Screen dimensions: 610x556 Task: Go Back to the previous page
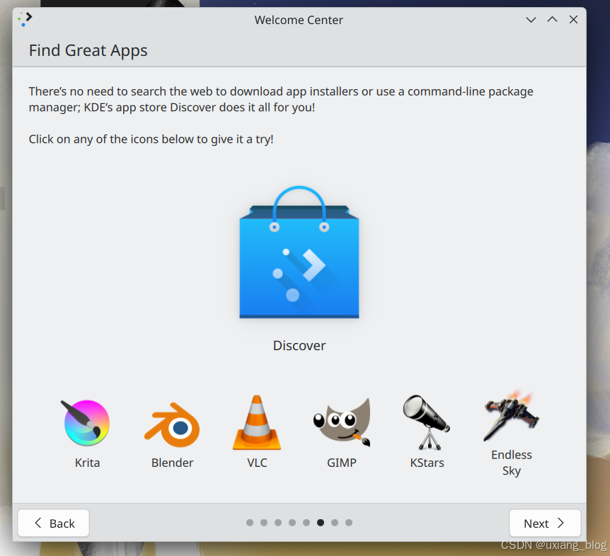[x=54, y=523]
